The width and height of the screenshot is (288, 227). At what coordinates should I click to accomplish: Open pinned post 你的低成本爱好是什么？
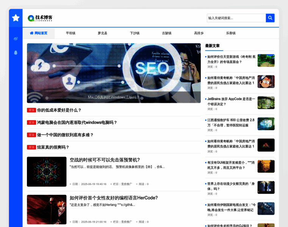click(59, 110)
